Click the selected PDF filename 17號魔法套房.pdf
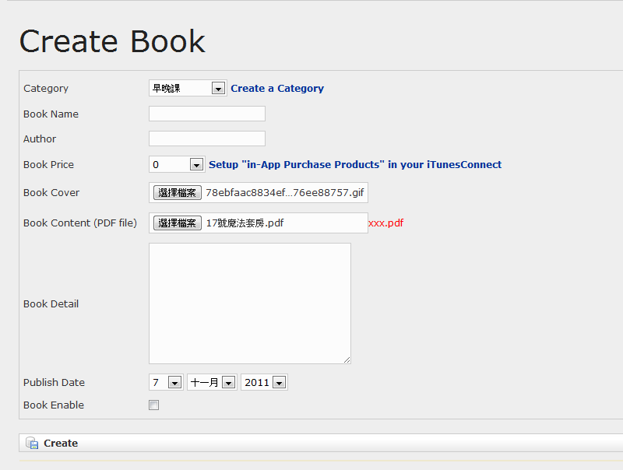 point(245,223)
